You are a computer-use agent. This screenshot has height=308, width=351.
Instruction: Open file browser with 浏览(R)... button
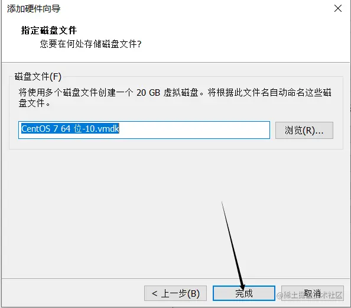pyautogui.click(x=304, y=130)
